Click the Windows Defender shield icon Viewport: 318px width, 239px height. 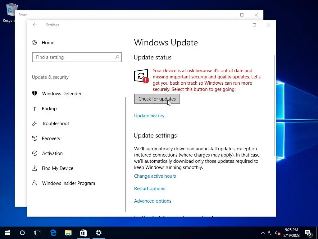35,93
